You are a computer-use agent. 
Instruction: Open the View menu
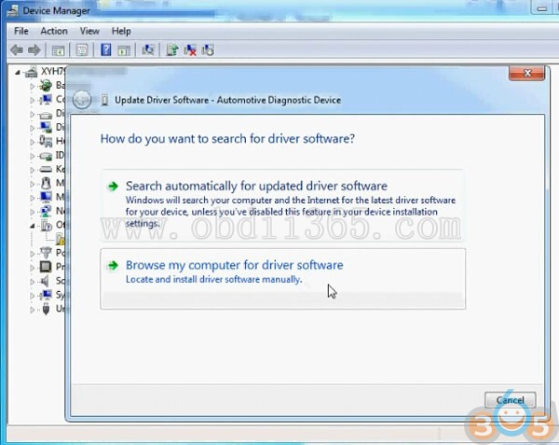coord(89,31)
